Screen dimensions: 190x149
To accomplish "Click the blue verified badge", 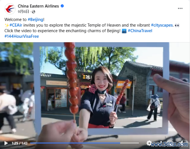I will pos(62,6).
